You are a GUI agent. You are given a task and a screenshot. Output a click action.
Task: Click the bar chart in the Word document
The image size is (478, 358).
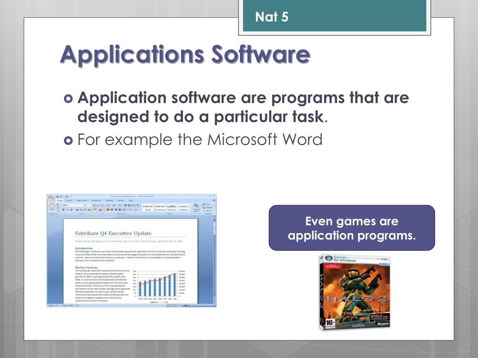pyautogui.click(x=159, y=286)
